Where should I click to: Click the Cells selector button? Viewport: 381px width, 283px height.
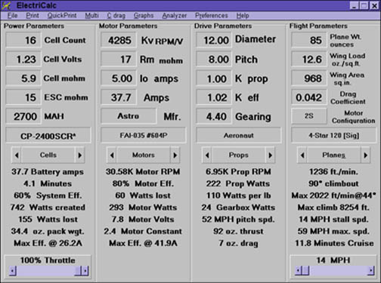click(x=48, y=155)
